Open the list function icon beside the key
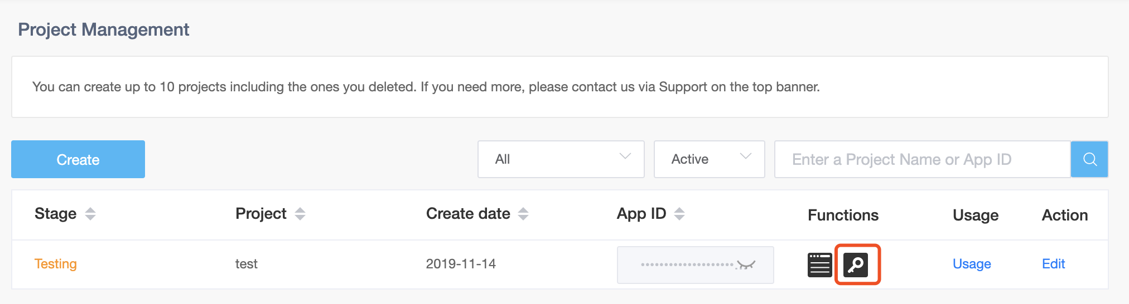Image resolution: width=1129 pixels, height=304 pixels. (819, 264)
